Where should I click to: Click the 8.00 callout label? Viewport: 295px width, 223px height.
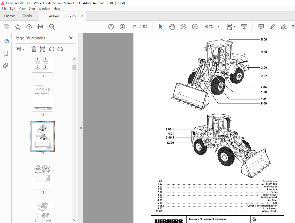[264, 103]
